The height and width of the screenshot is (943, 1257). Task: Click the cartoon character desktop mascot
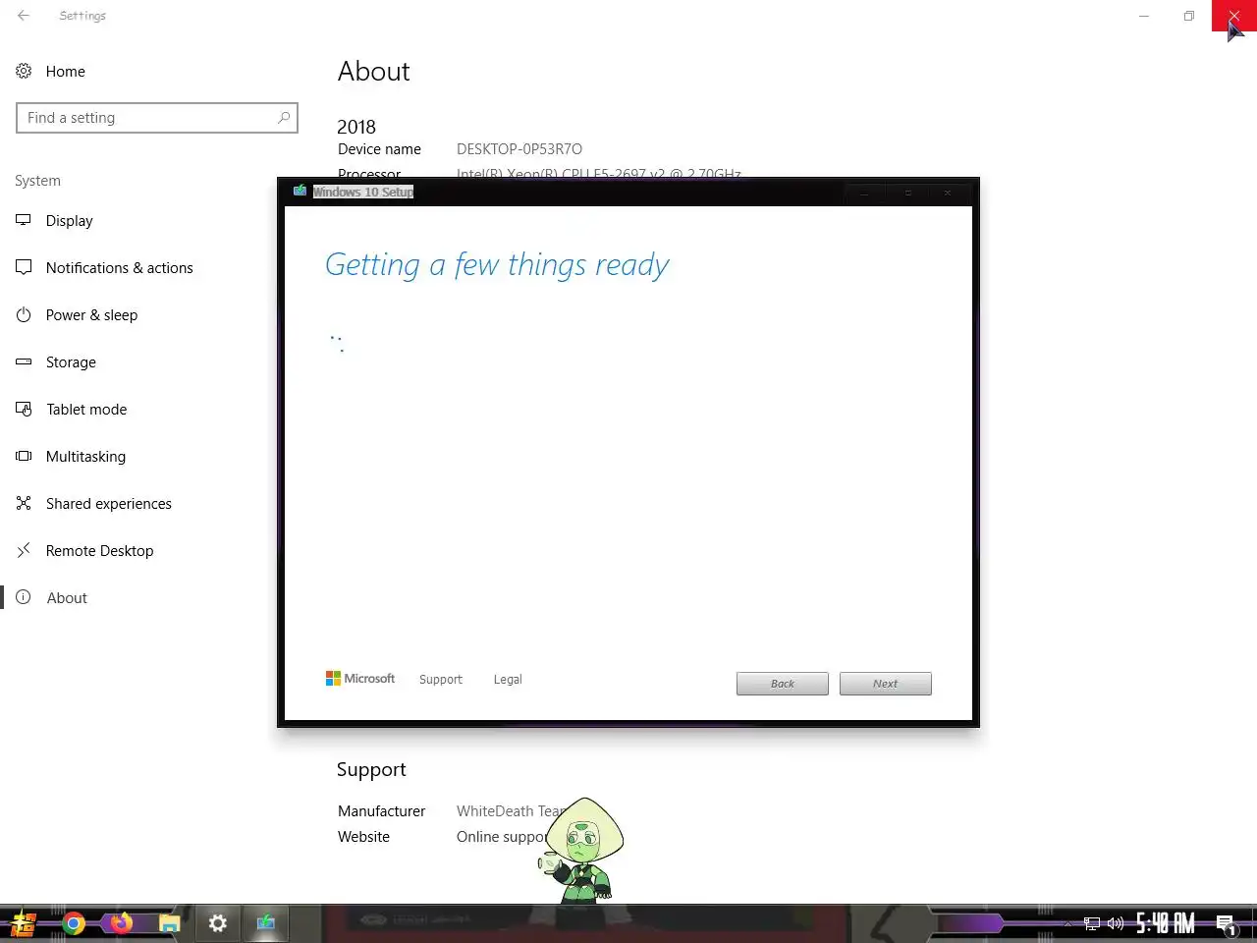pyautogui.click(x=582, y=851)
